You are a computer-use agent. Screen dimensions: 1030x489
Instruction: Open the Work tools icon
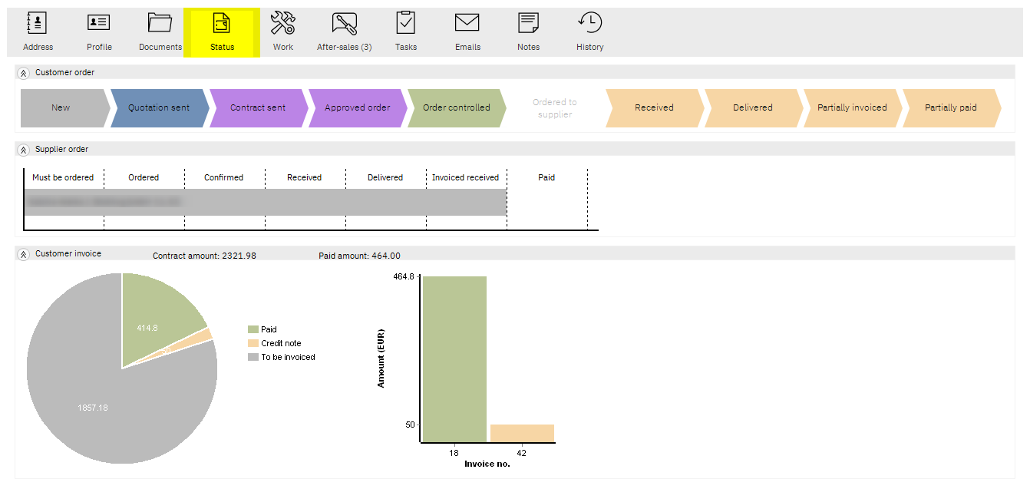tap(283, 23)
